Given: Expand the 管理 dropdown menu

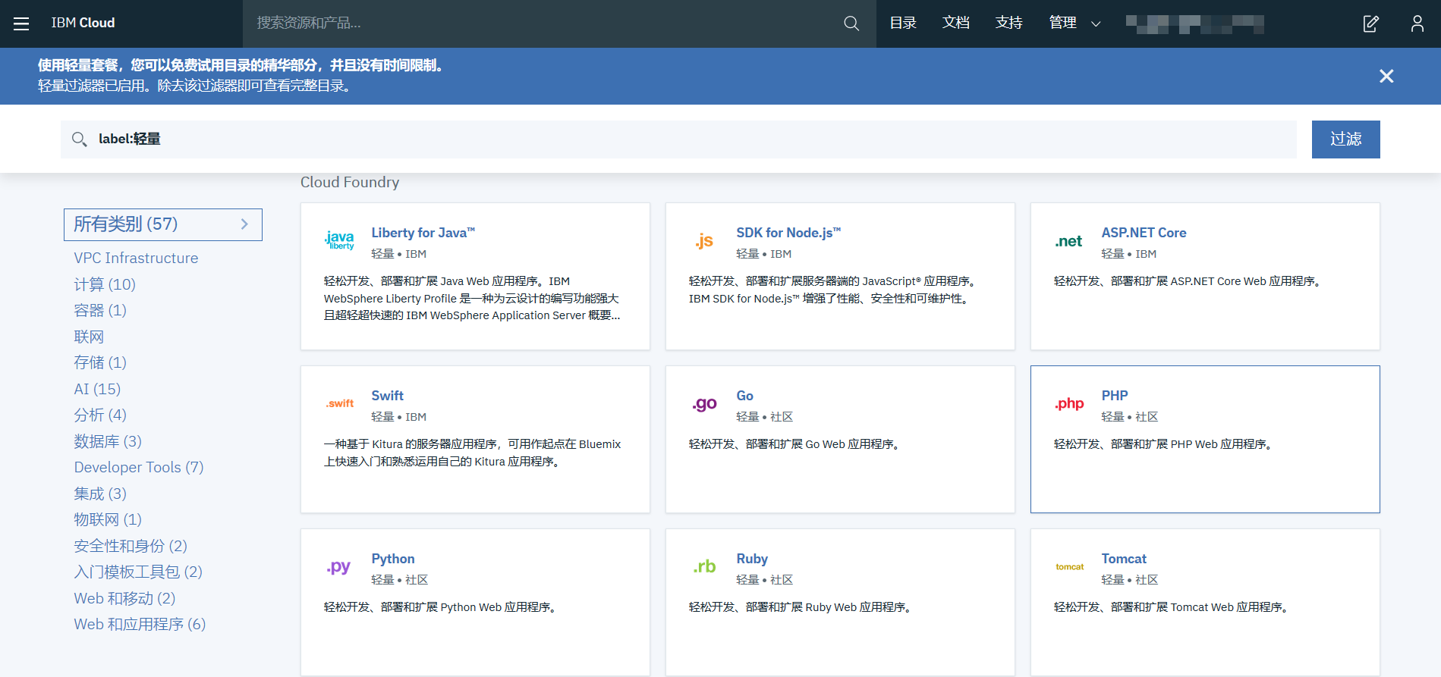Looking at the screenshot, I should tap(1074, 24).
